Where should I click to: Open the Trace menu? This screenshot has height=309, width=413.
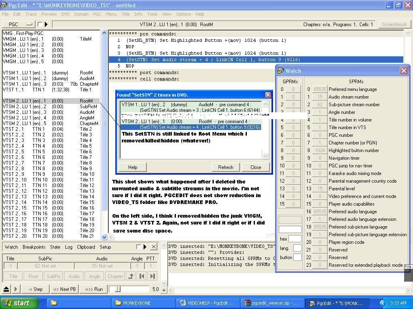pyautogui.click(x=31, y=14)
